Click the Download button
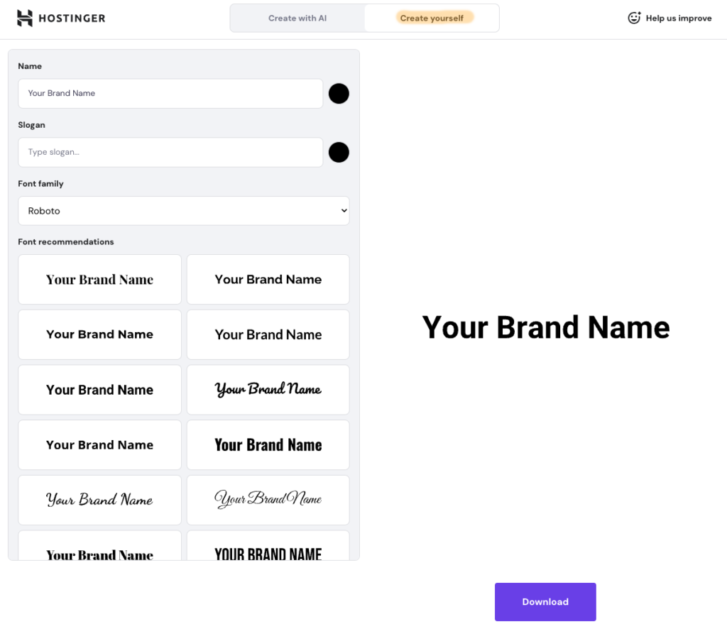727x629 pixels. coord(545,601)
